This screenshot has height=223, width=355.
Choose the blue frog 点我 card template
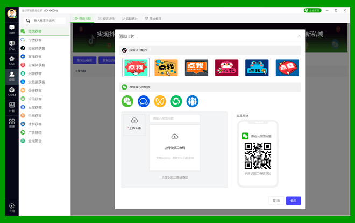(x=257, y=68)
